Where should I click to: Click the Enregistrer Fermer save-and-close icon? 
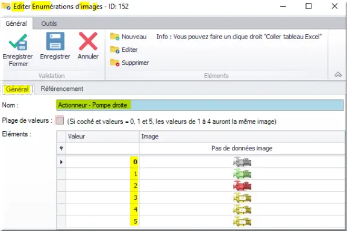18,42
